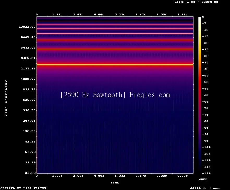
Task: Click the 5.33s label on bottom time axis
Action: [120, 176]
